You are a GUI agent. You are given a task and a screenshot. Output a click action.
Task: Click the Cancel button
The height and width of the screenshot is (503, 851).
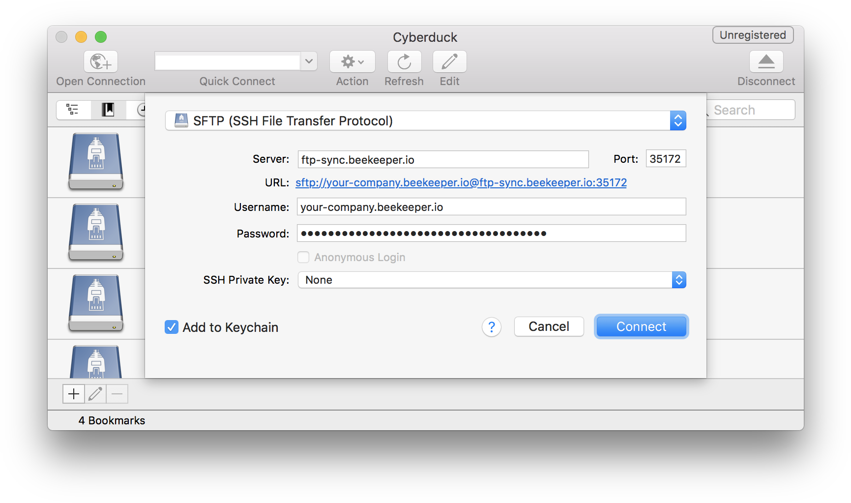click(x=549, y=326)
